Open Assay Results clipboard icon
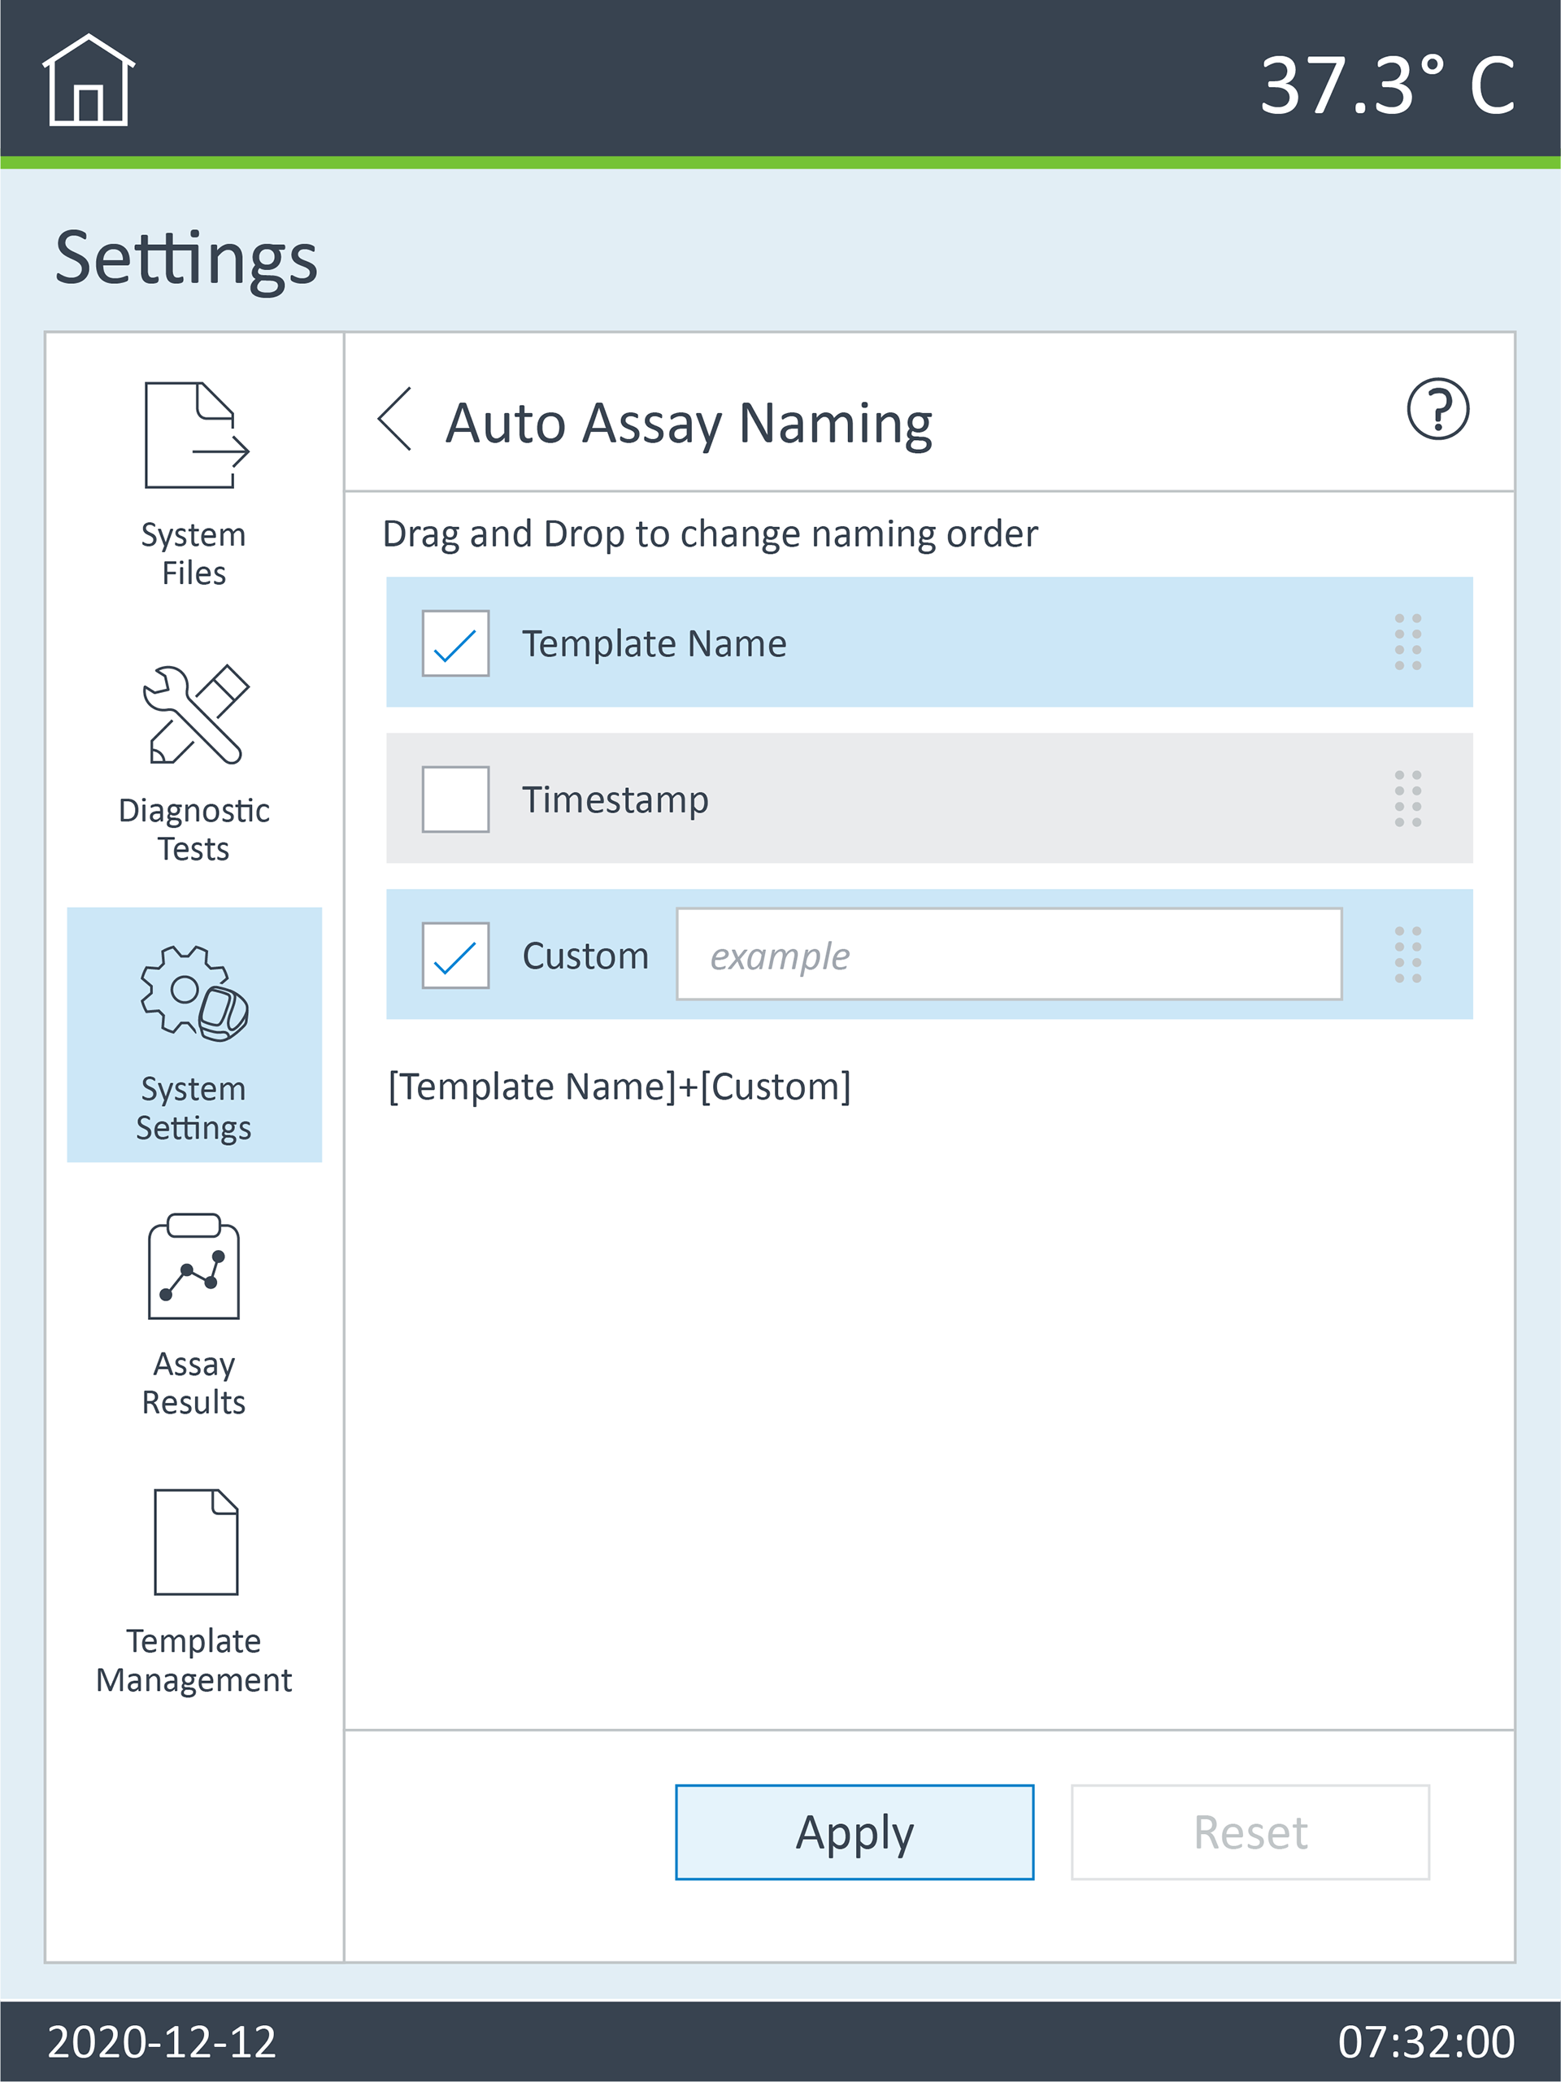This screenshot has height=2082, width=1561. click(193, 1266)
